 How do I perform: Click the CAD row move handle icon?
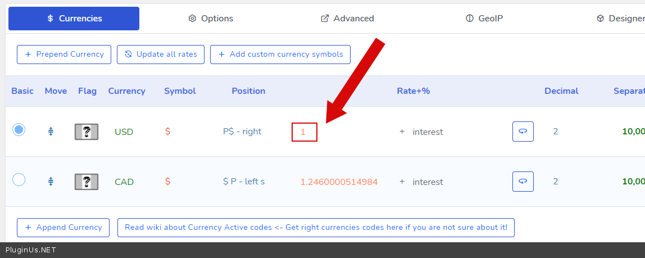pos(51,182)
